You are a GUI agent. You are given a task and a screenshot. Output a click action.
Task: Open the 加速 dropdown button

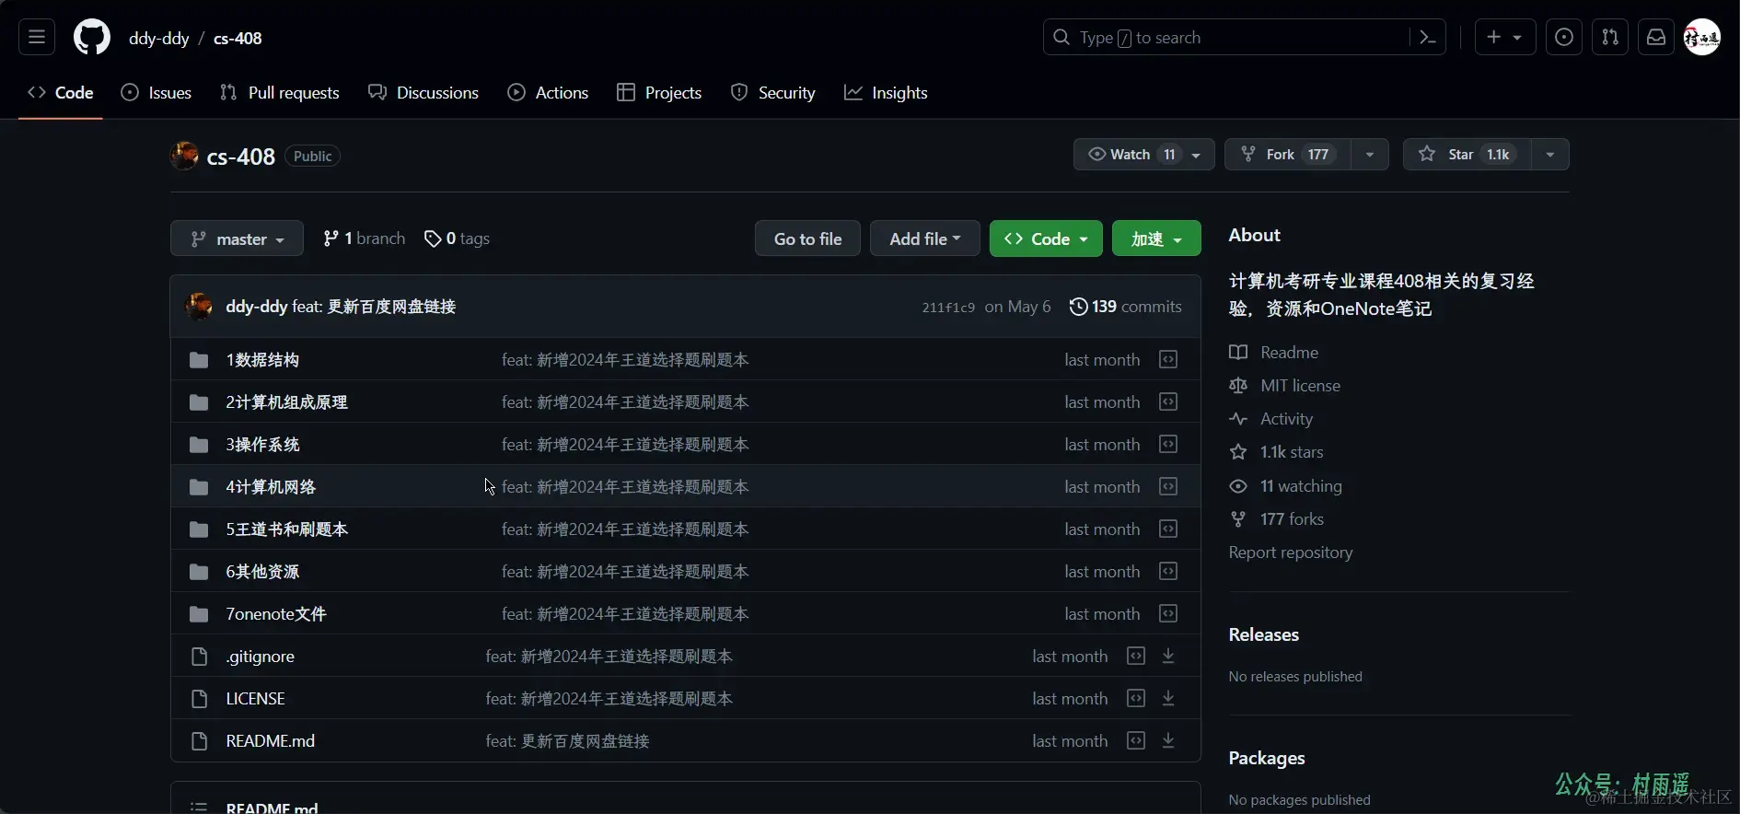pyautogui.click(x=1156, y=238)
